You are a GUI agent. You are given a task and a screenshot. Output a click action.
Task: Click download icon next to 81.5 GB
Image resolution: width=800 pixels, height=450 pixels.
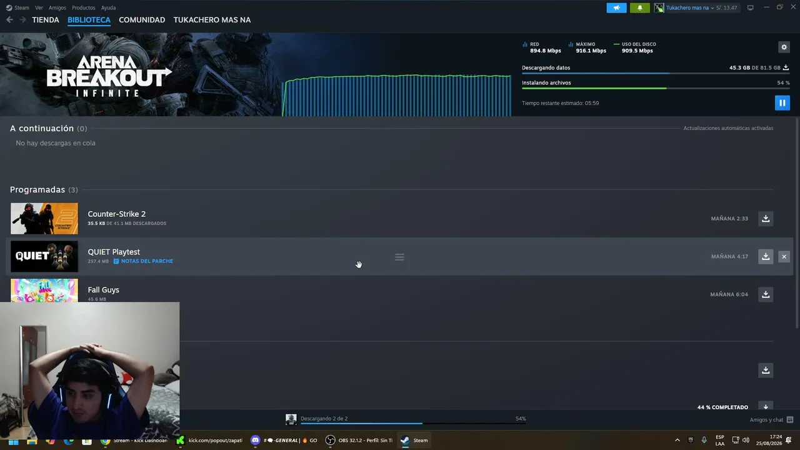click(786, 67)
